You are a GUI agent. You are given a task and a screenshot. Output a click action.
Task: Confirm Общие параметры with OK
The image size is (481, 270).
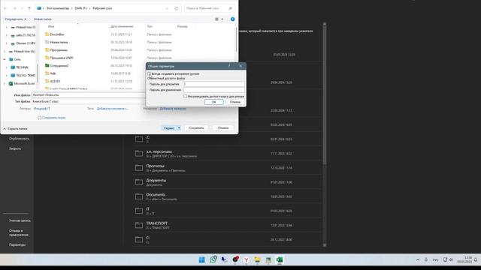click(x=213, y=102)
